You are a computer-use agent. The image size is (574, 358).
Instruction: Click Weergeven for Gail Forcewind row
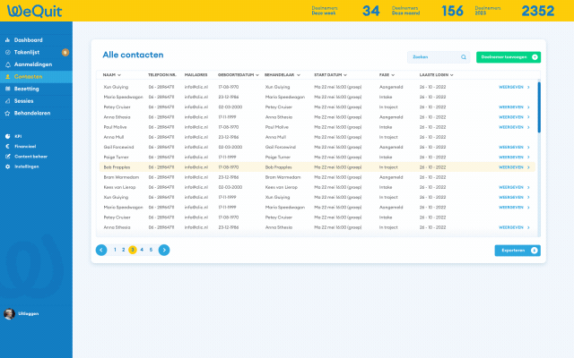[x=514, y=147]
